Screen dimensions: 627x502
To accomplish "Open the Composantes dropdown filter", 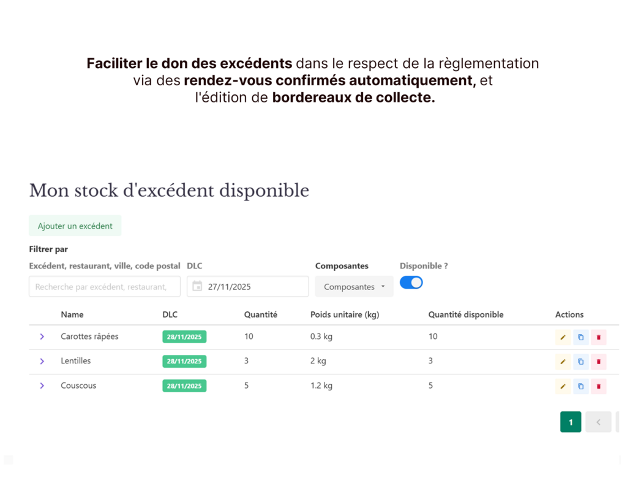I will pyautogui.click(x=354, y=286).
